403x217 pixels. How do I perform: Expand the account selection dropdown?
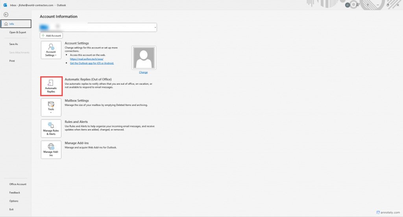point(155,28)
